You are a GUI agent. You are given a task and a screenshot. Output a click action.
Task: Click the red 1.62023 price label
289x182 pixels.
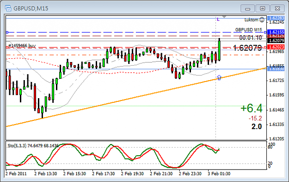pyautogui.click(x=276, y=47)
